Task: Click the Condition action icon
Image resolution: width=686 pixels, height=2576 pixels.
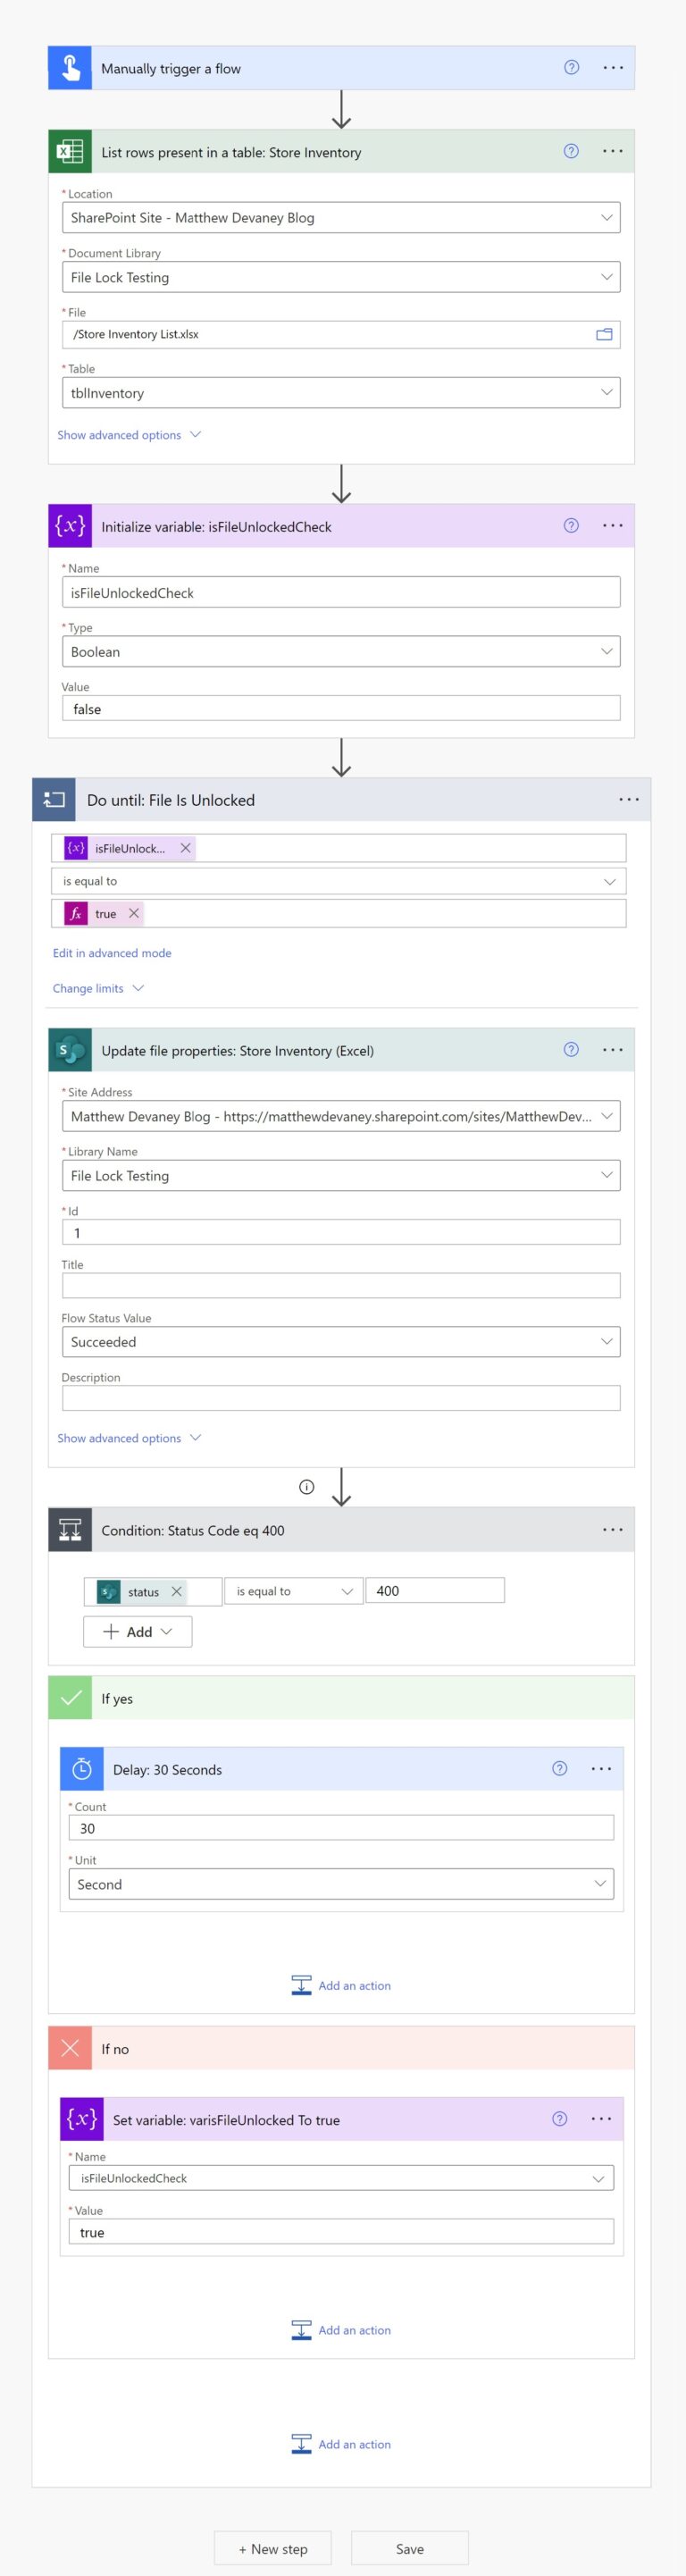Action: click(68, 1529)
